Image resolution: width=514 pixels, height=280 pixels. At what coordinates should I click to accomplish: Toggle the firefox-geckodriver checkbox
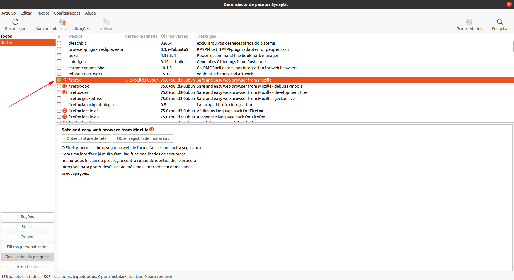(59, 98)
